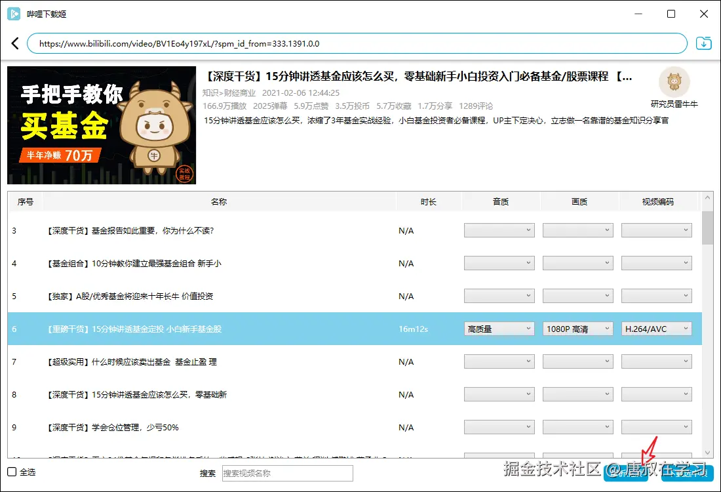The image size is (721, 492).
Task: Select the 【重磅干货】基金定投 row
Action: [197, 328]
